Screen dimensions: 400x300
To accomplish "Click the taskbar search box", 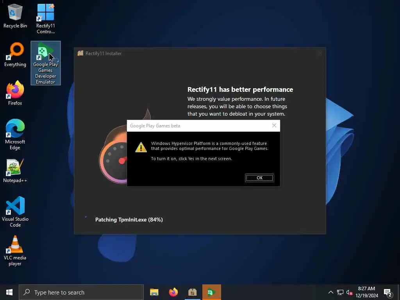I will point(81,292).
